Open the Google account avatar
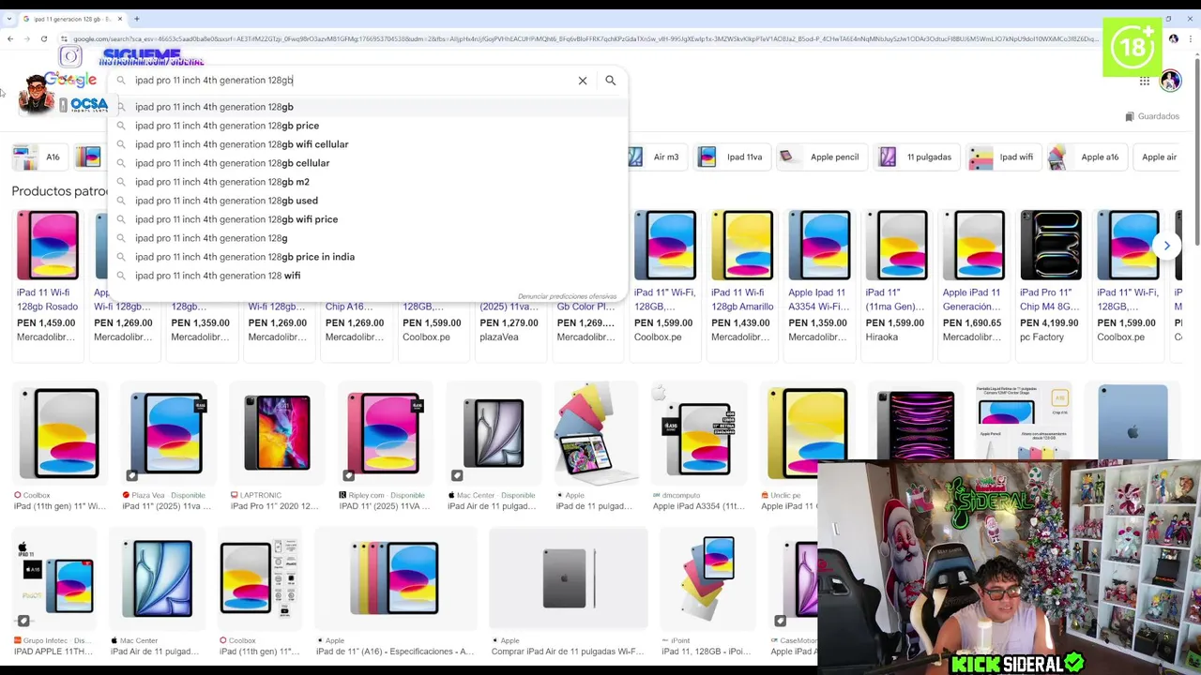1201x675 pixels. (x=1170, y=81)
